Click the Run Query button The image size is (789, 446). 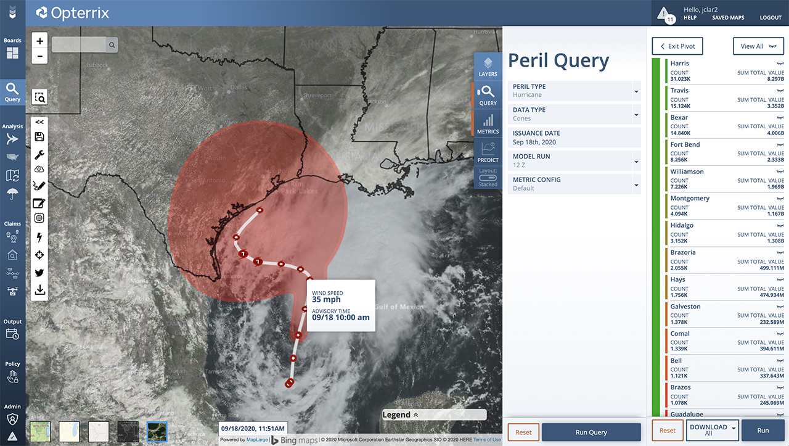click(x=591, y=432)
